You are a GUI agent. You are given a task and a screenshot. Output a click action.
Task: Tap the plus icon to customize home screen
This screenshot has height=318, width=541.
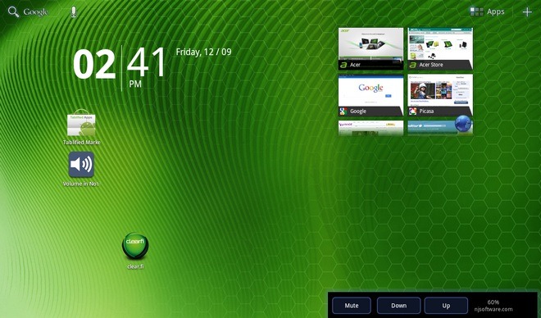point(527,12)
